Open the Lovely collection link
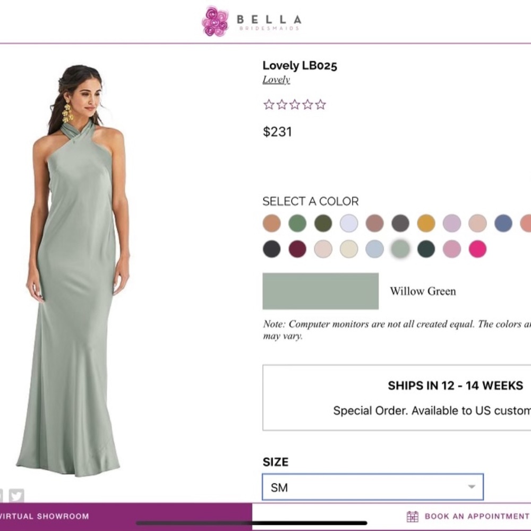Image resolution: width=531 pixels, height=531 pixels. [276, 79]
